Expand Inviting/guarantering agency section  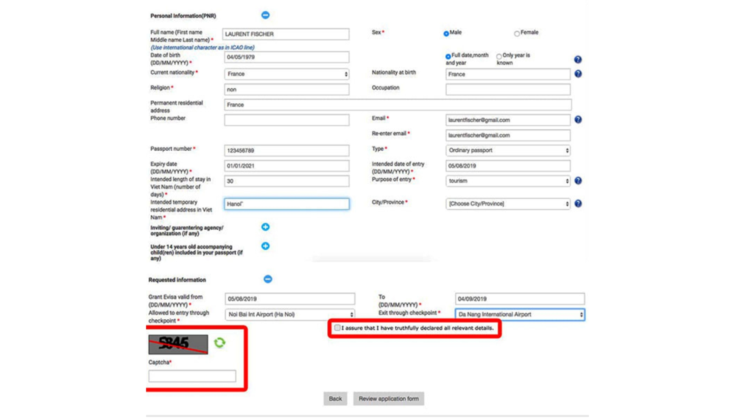pyautogui.click(x=265, y=227)
